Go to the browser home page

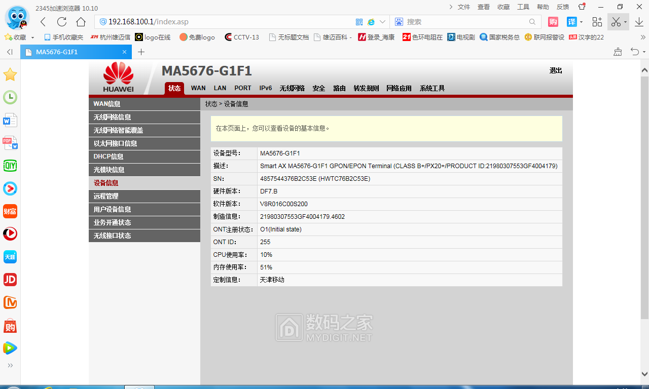coord(81,22)
